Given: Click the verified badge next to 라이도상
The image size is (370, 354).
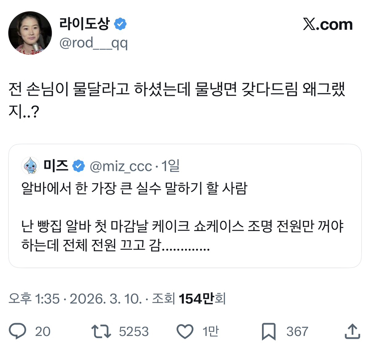Looking at the screenshot, I should click(x=121, y=23).
